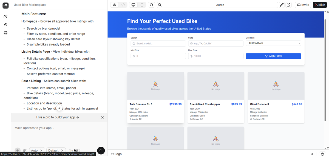Viewport: 329px width, 156px height.
Task: Expand the Logs panel
Action: tap(312, 154)
